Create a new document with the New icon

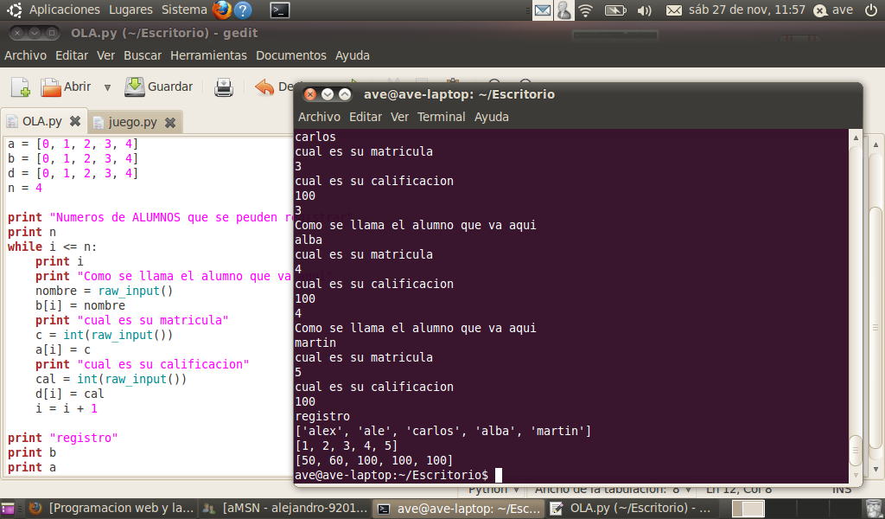(x=19, y=86)
